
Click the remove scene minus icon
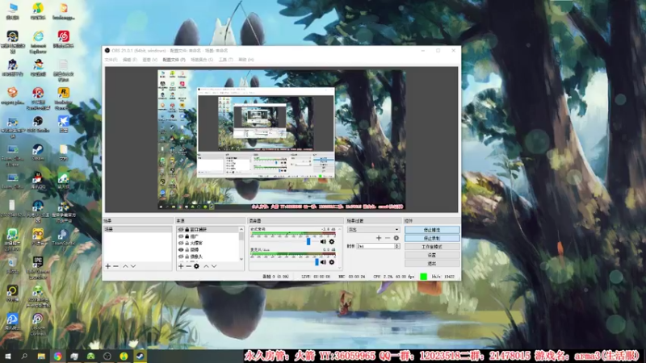115,266
